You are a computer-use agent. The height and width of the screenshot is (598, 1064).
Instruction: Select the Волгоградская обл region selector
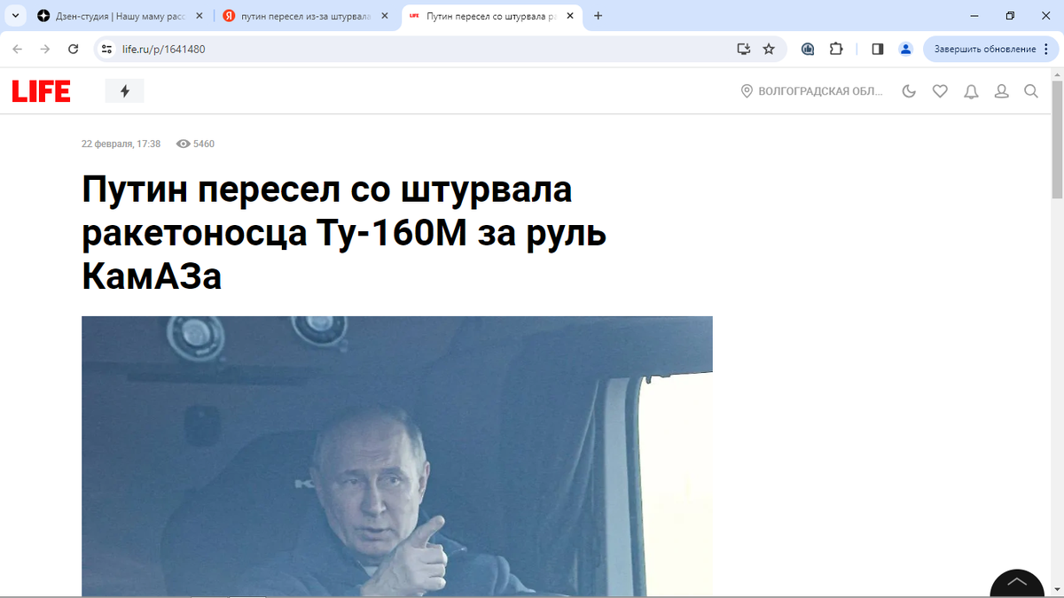click(812, 91)
